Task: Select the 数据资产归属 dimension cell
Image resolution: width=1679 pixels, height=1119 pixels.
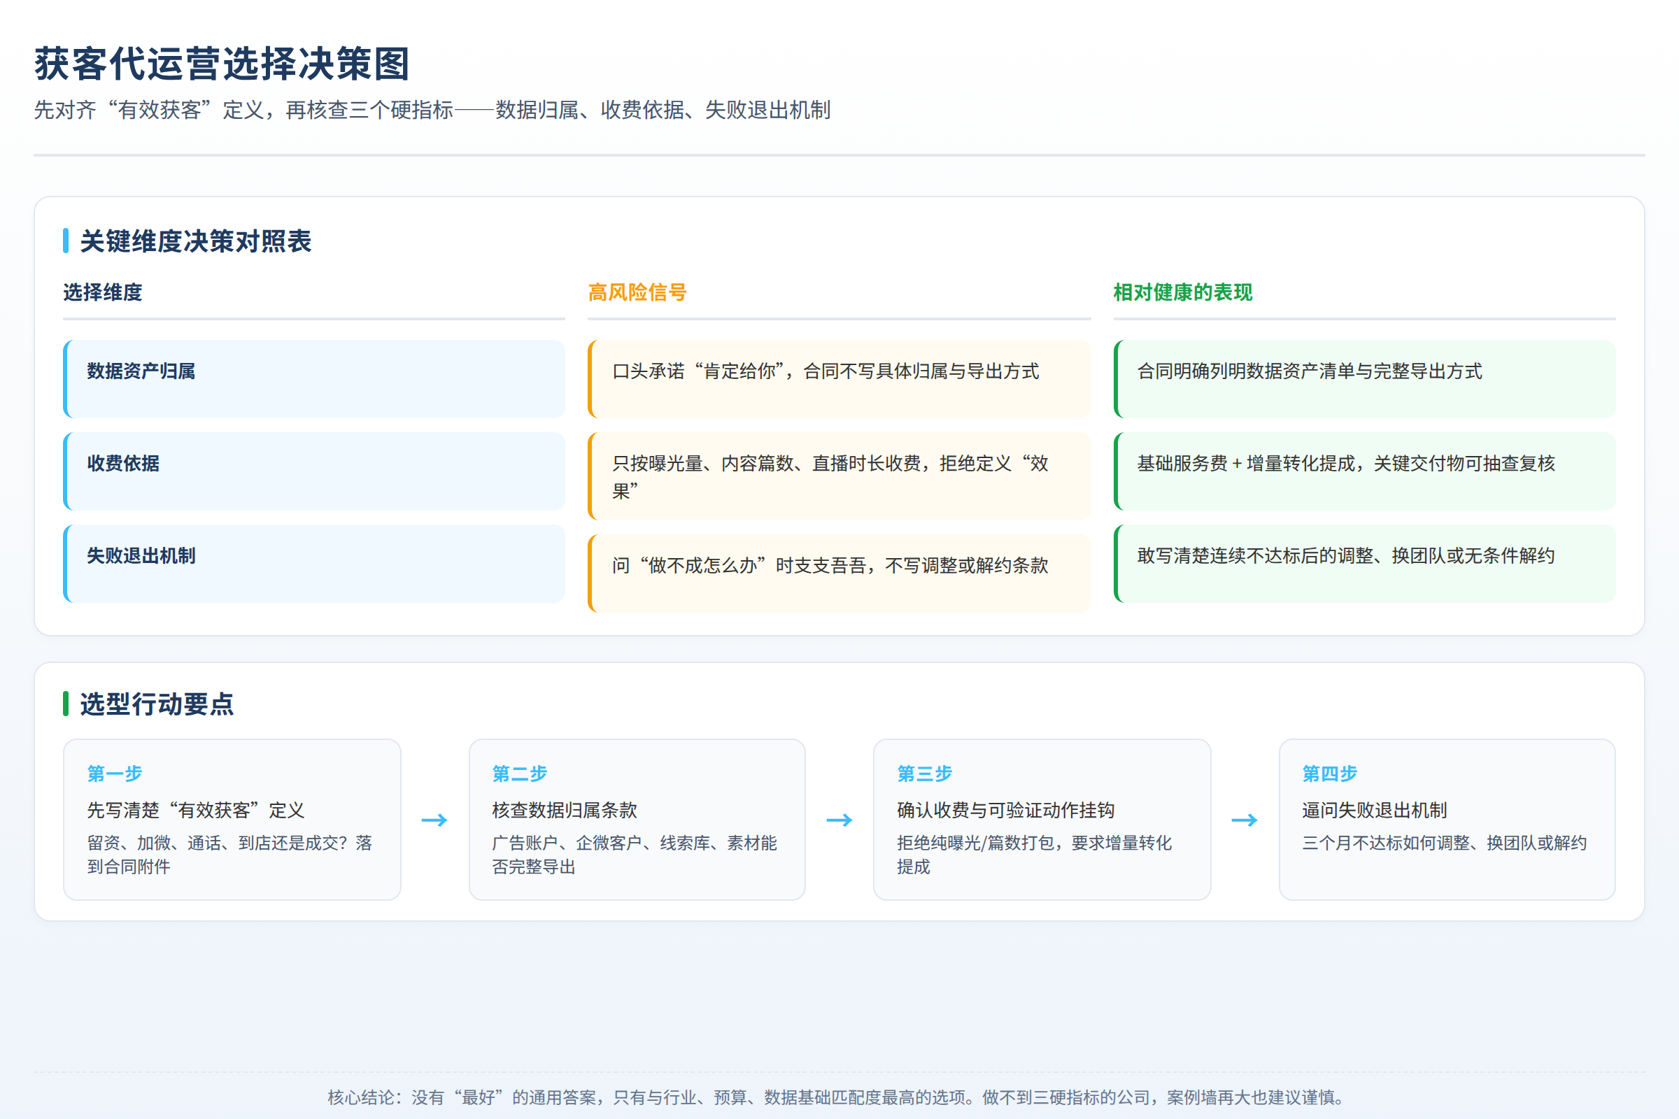Action: pos(314,379)
